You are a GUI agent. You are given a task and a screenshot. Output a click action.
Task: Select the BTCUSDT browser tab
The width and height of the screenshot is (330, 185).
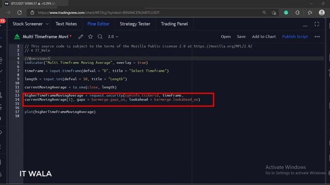(34, 4)
